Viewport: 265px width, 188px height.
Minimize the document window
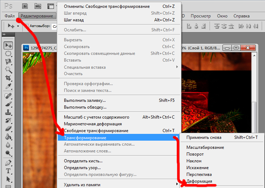point(227,48)
